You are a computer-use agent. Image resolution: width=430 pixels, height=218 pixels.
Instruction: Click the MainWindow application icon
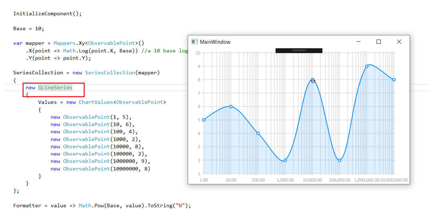(x=194, y=41)
